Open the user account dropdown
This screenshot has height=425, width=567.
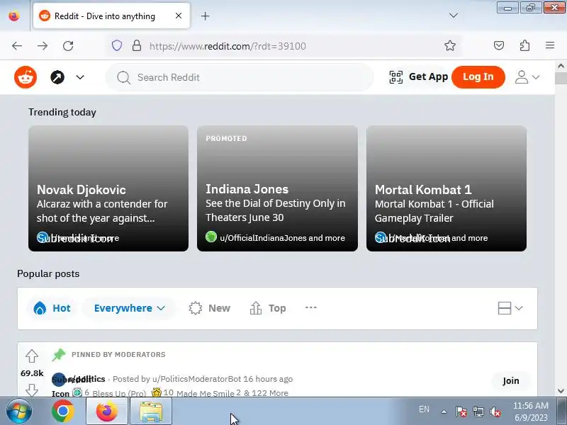click(x=527, y=77)
